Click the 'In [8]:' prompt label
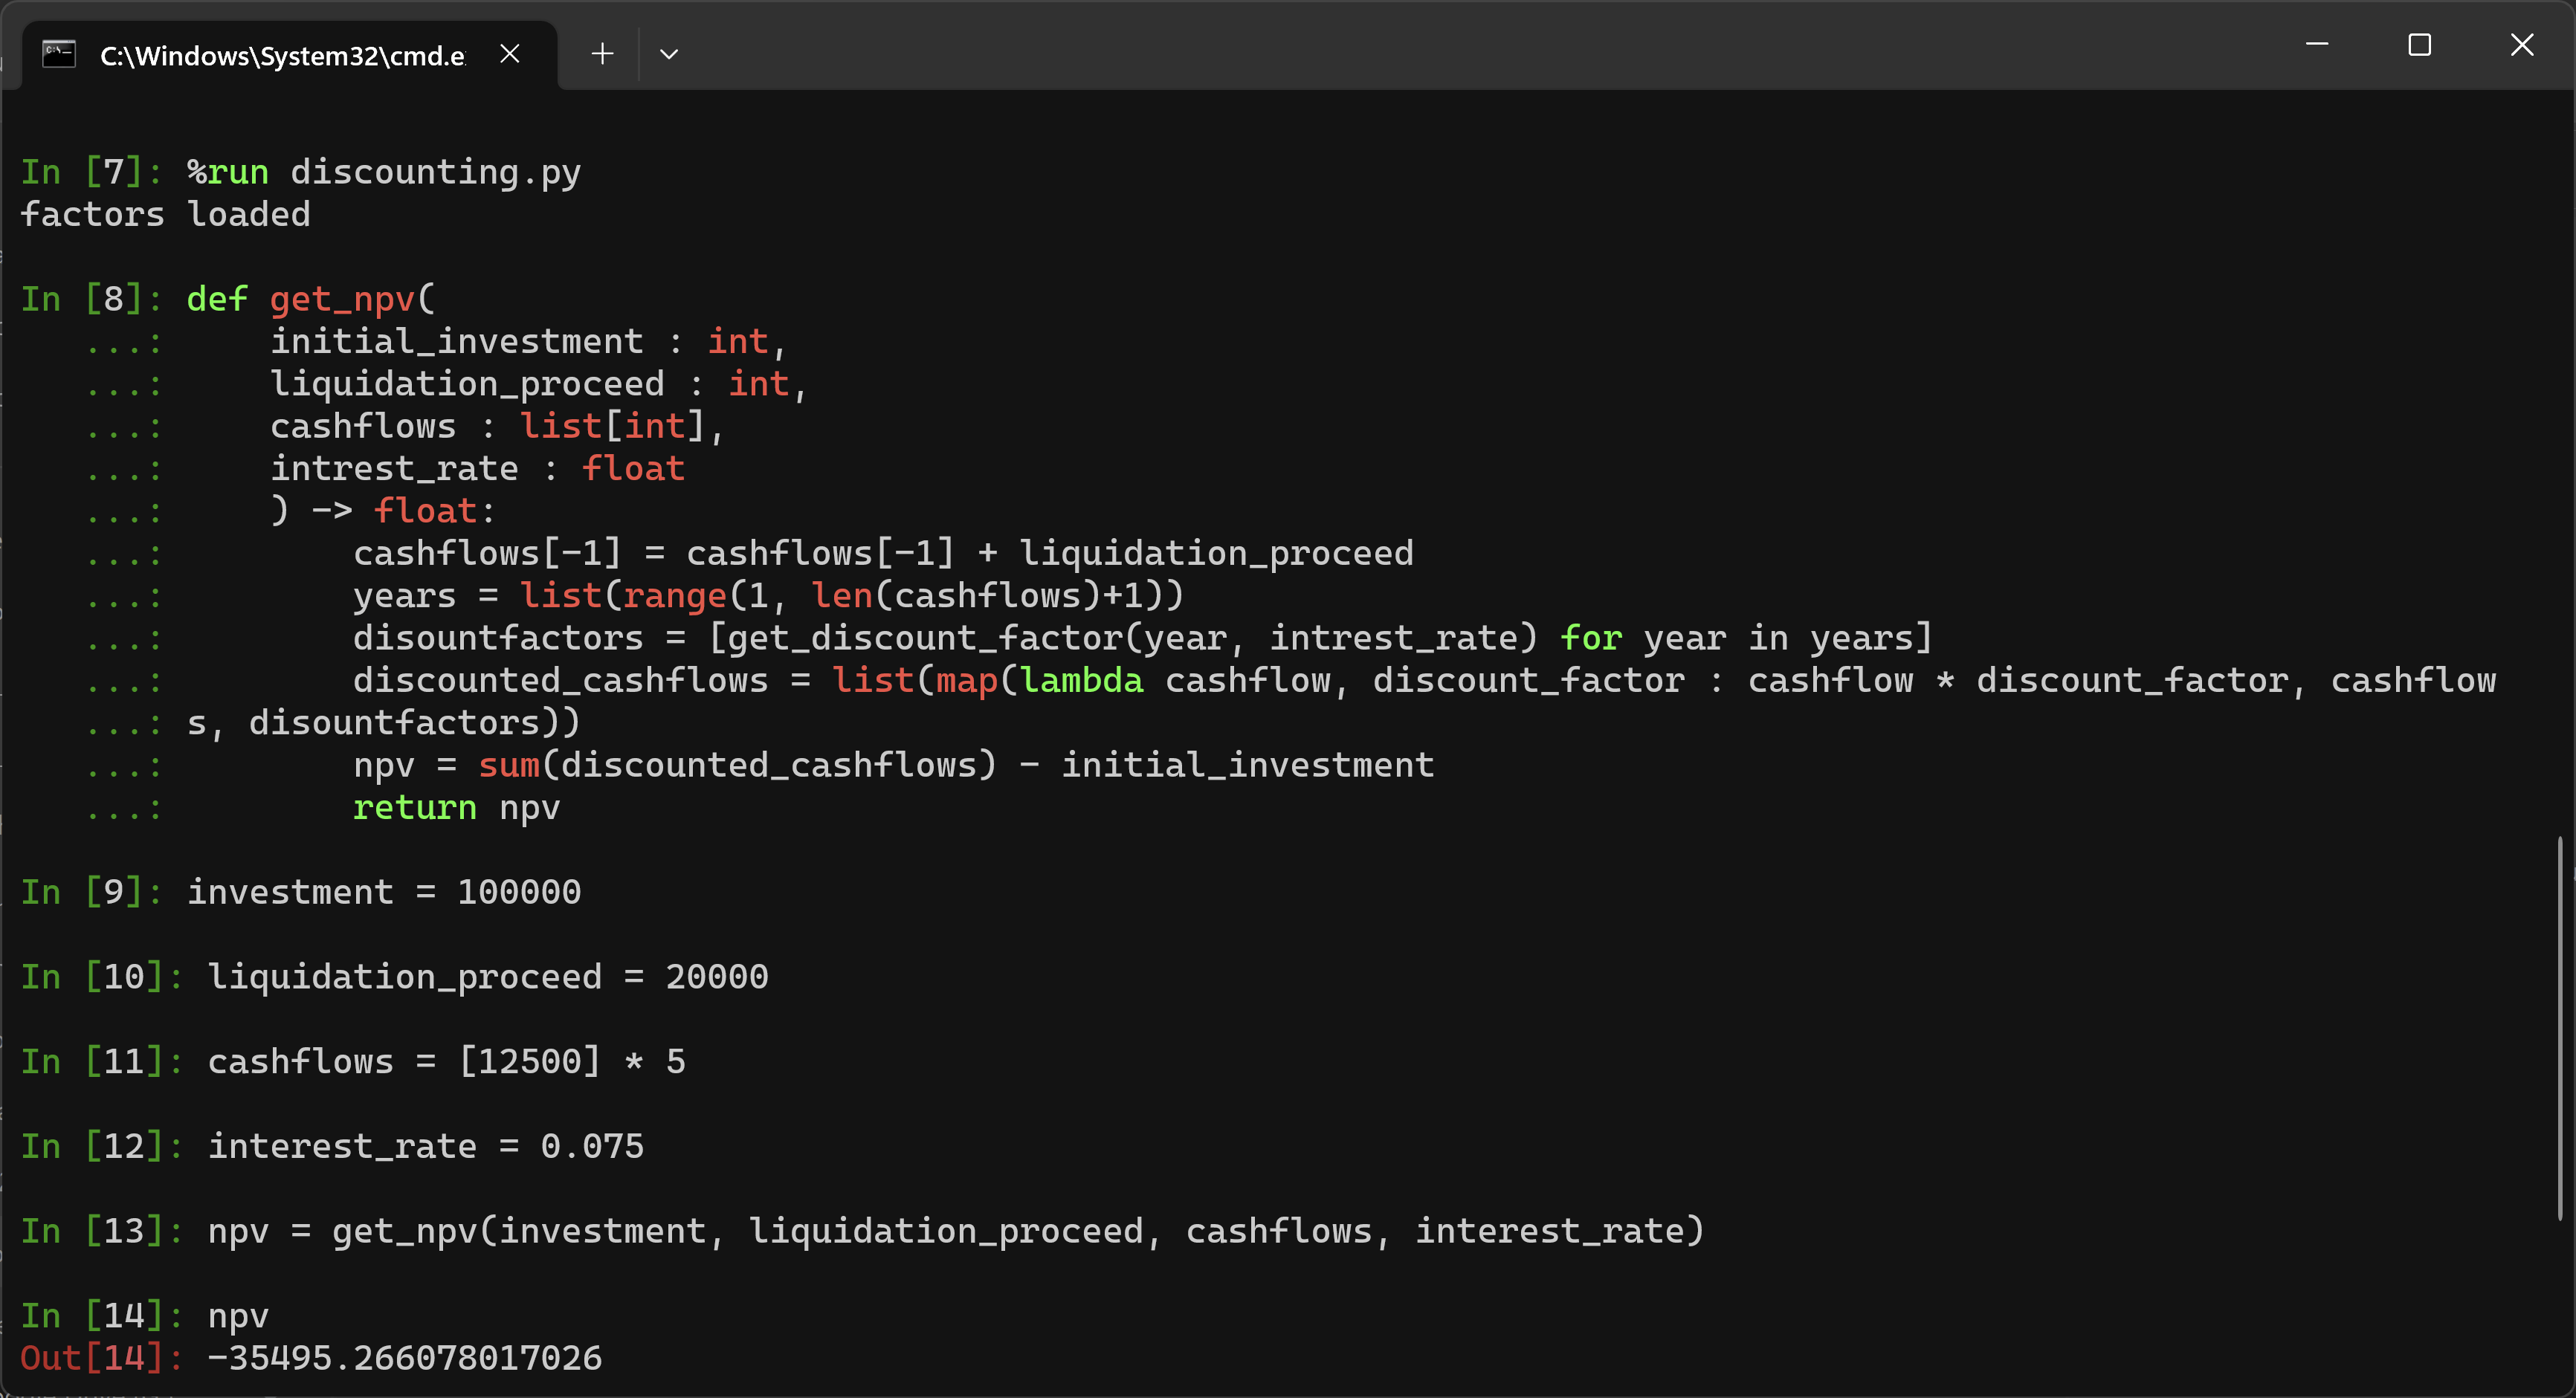2576x1398 pixels. [x=92, y=299]
